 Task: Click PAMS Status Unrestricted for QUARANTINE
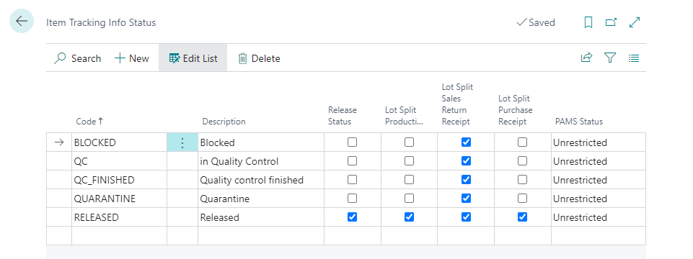599,199
